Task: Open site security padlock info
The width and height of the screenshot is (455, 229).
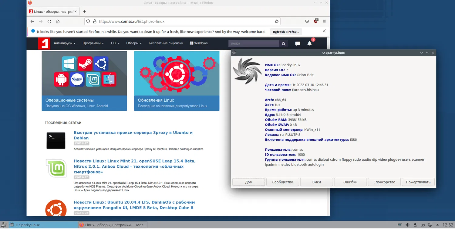Action: pyautogui.click(x=95, y=22)
